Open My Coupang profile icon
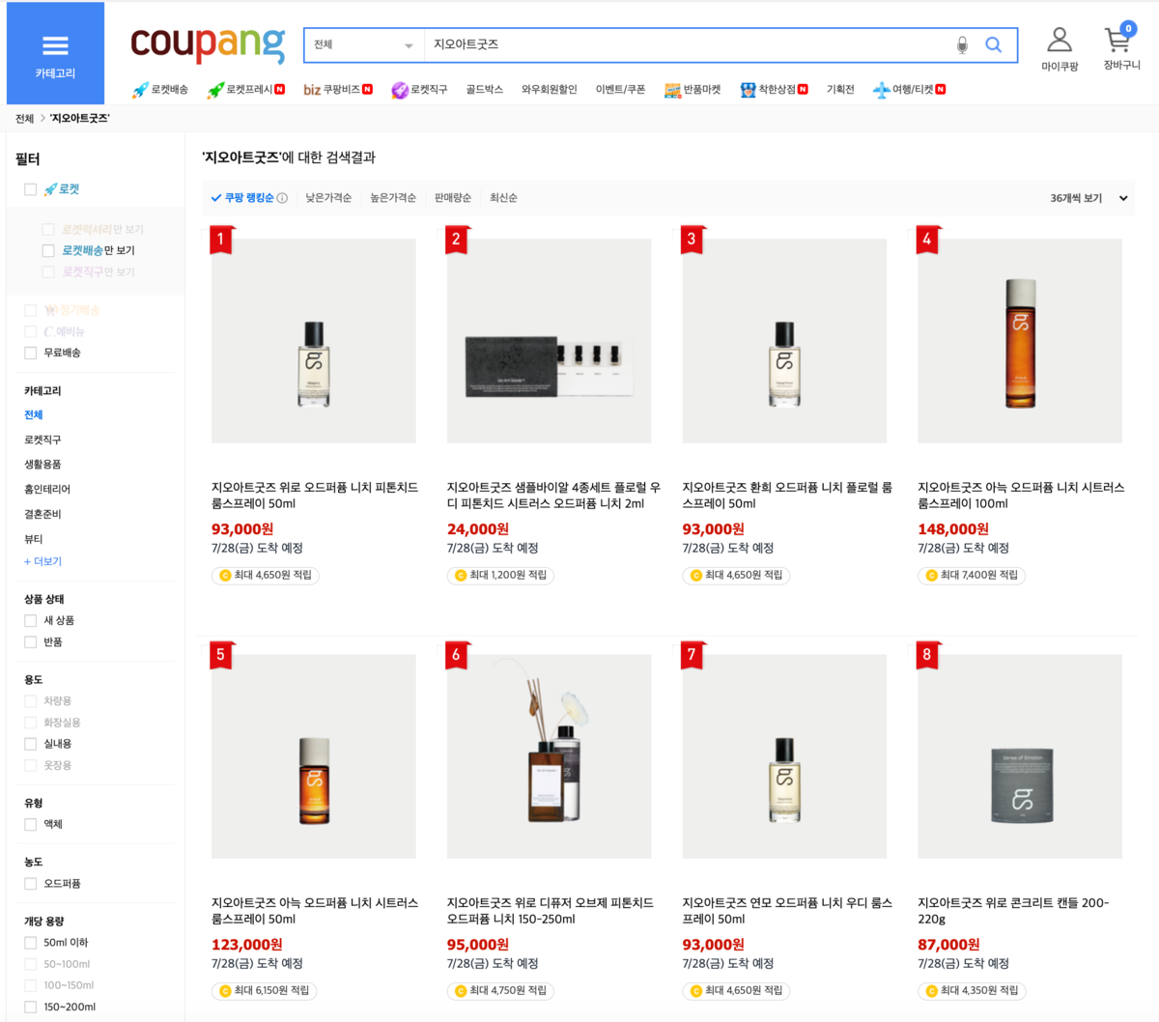This screenshot has height=1022, width=1159. click(x=1060, y=48)
